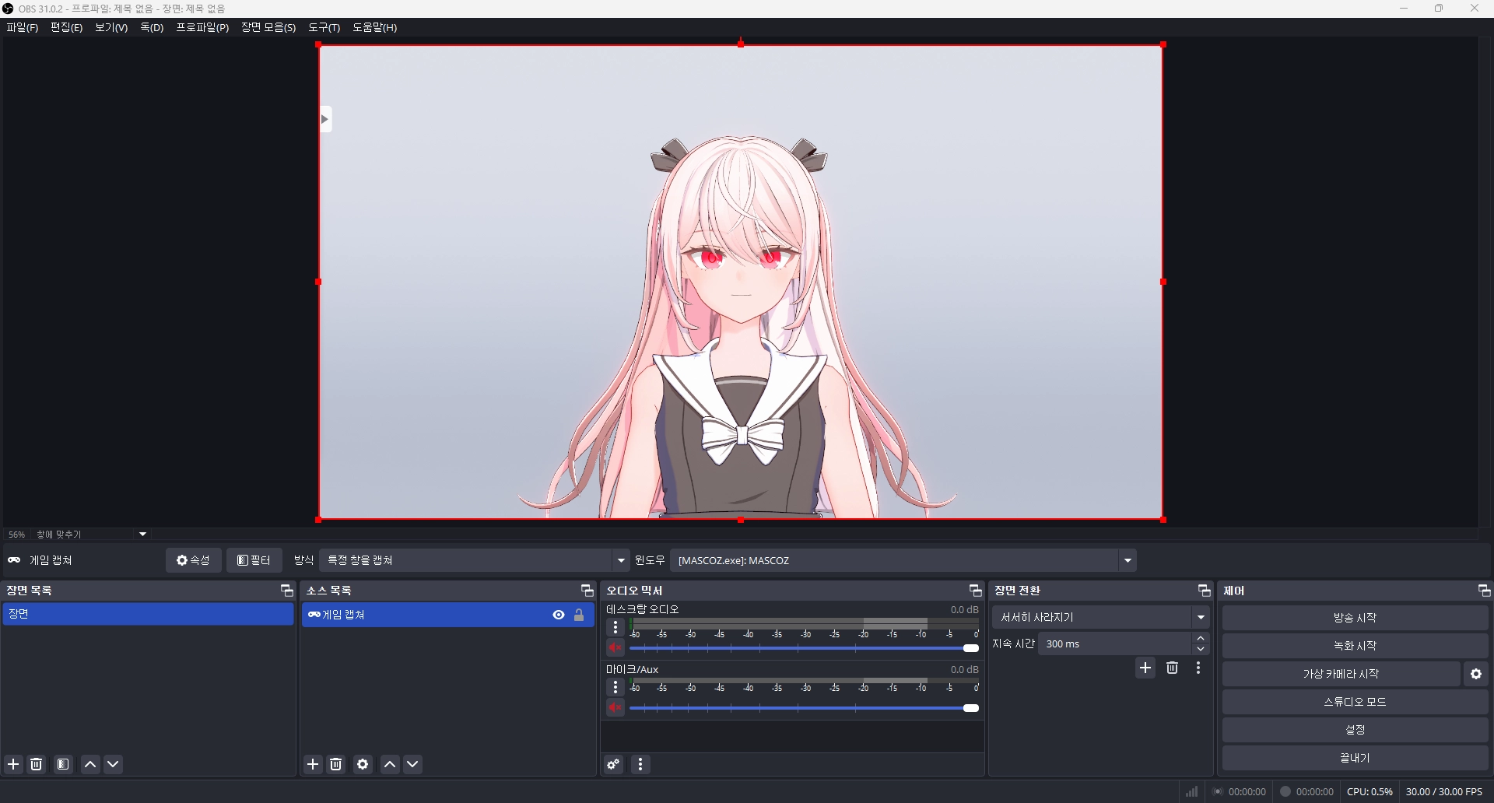Open the 윈도우 MASCOZ window dropdown
This screenshot has height=803, width=1494.
pyautogui.click(x=903, y=560)
